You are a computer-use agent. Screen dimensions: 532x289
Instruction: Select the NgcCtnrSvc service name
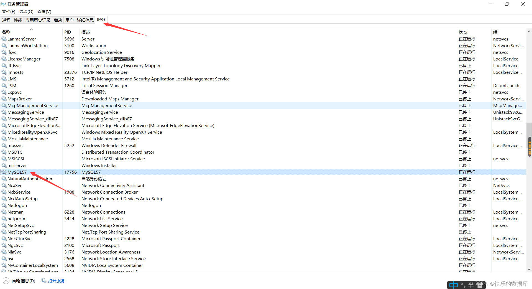point(19,239)
